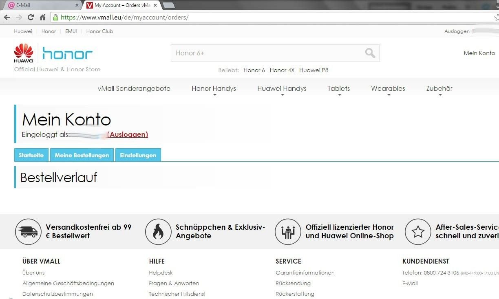
Task: Select the Meine Bestellungen tab
Action: click(82, 155)
